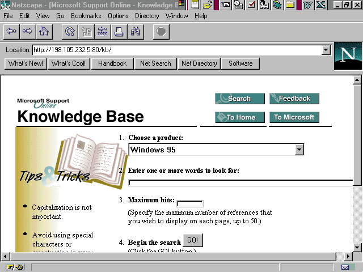Expand the Location URL history dropdown
The width and height of the screenshot is (363, 272).
coord(326,50)
